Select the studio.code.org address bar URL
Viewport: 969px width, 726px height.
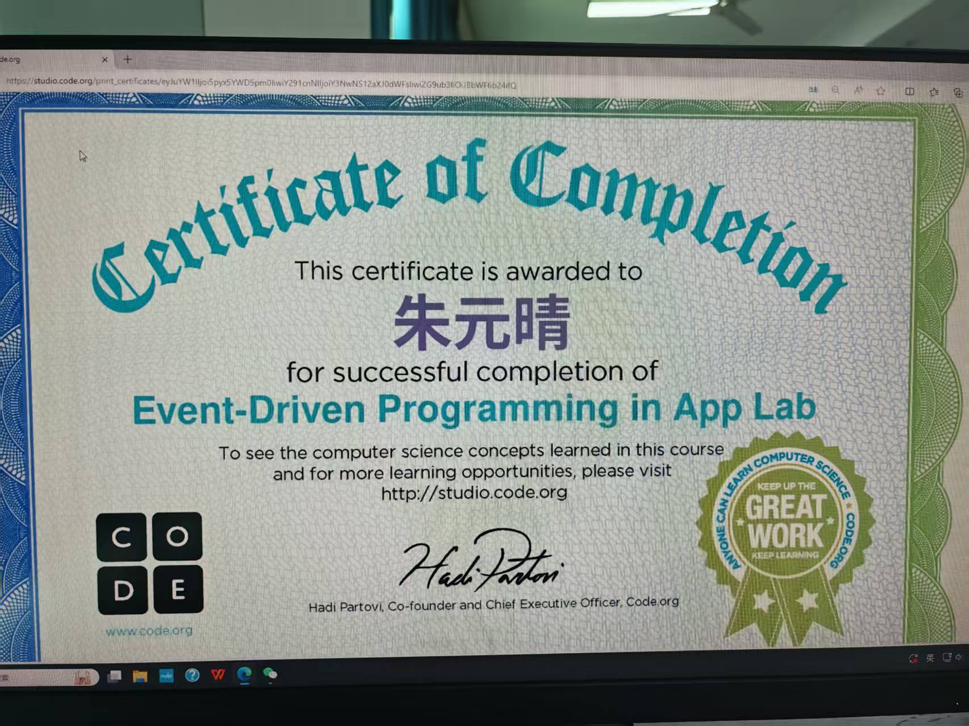pyautogui.click(x=261, y=83)
